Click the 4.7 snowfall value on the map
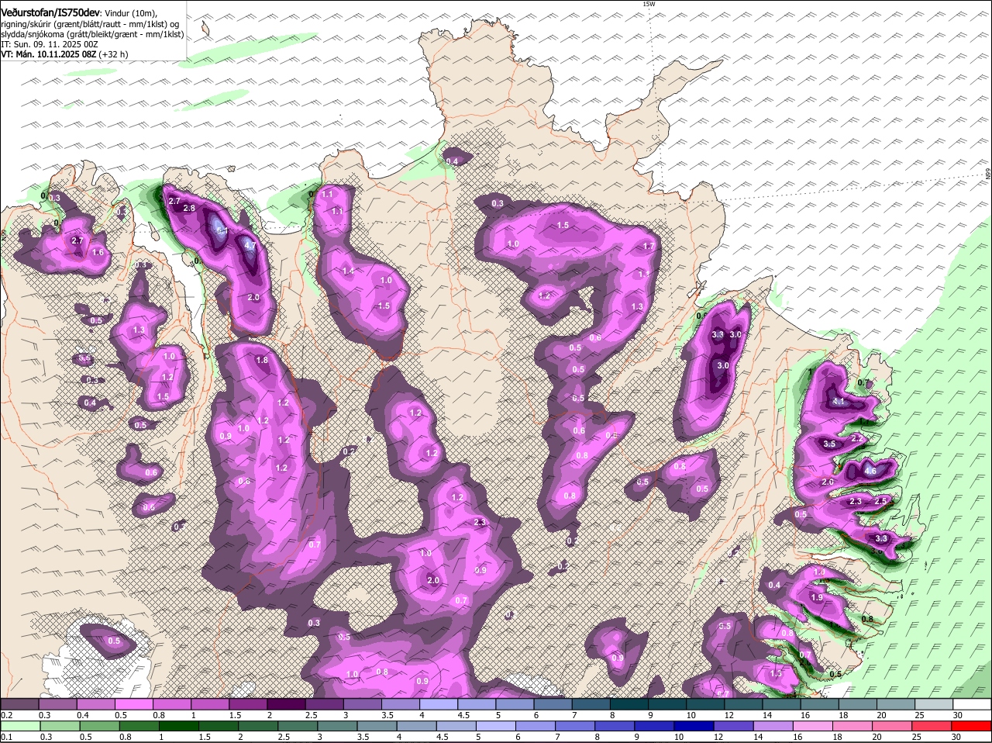Viewport: 992px width, 743px height. click(250, 246)
